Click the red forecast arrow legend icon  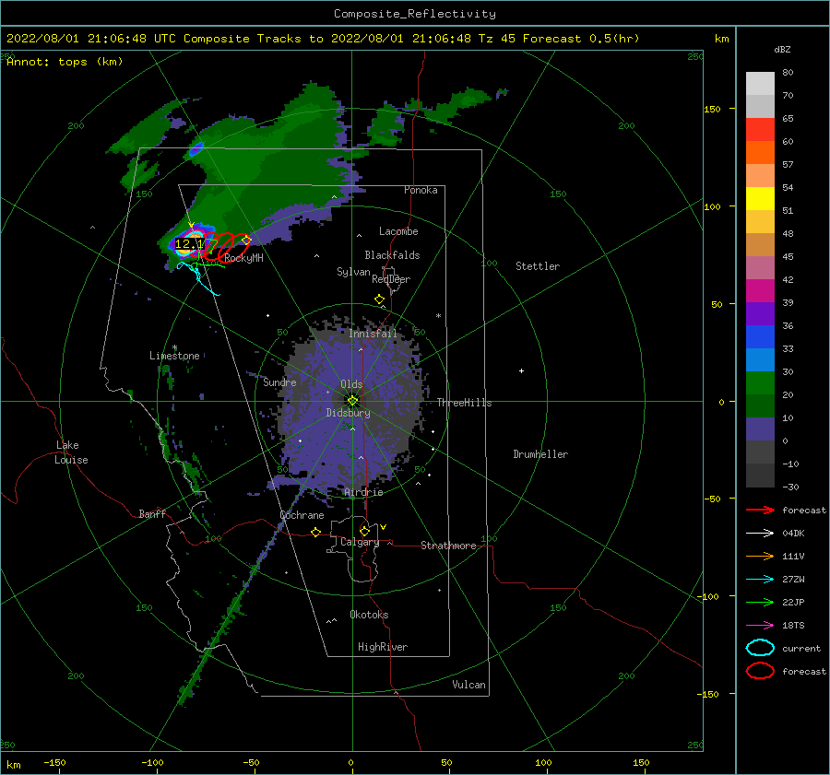(x=760, y=510)
